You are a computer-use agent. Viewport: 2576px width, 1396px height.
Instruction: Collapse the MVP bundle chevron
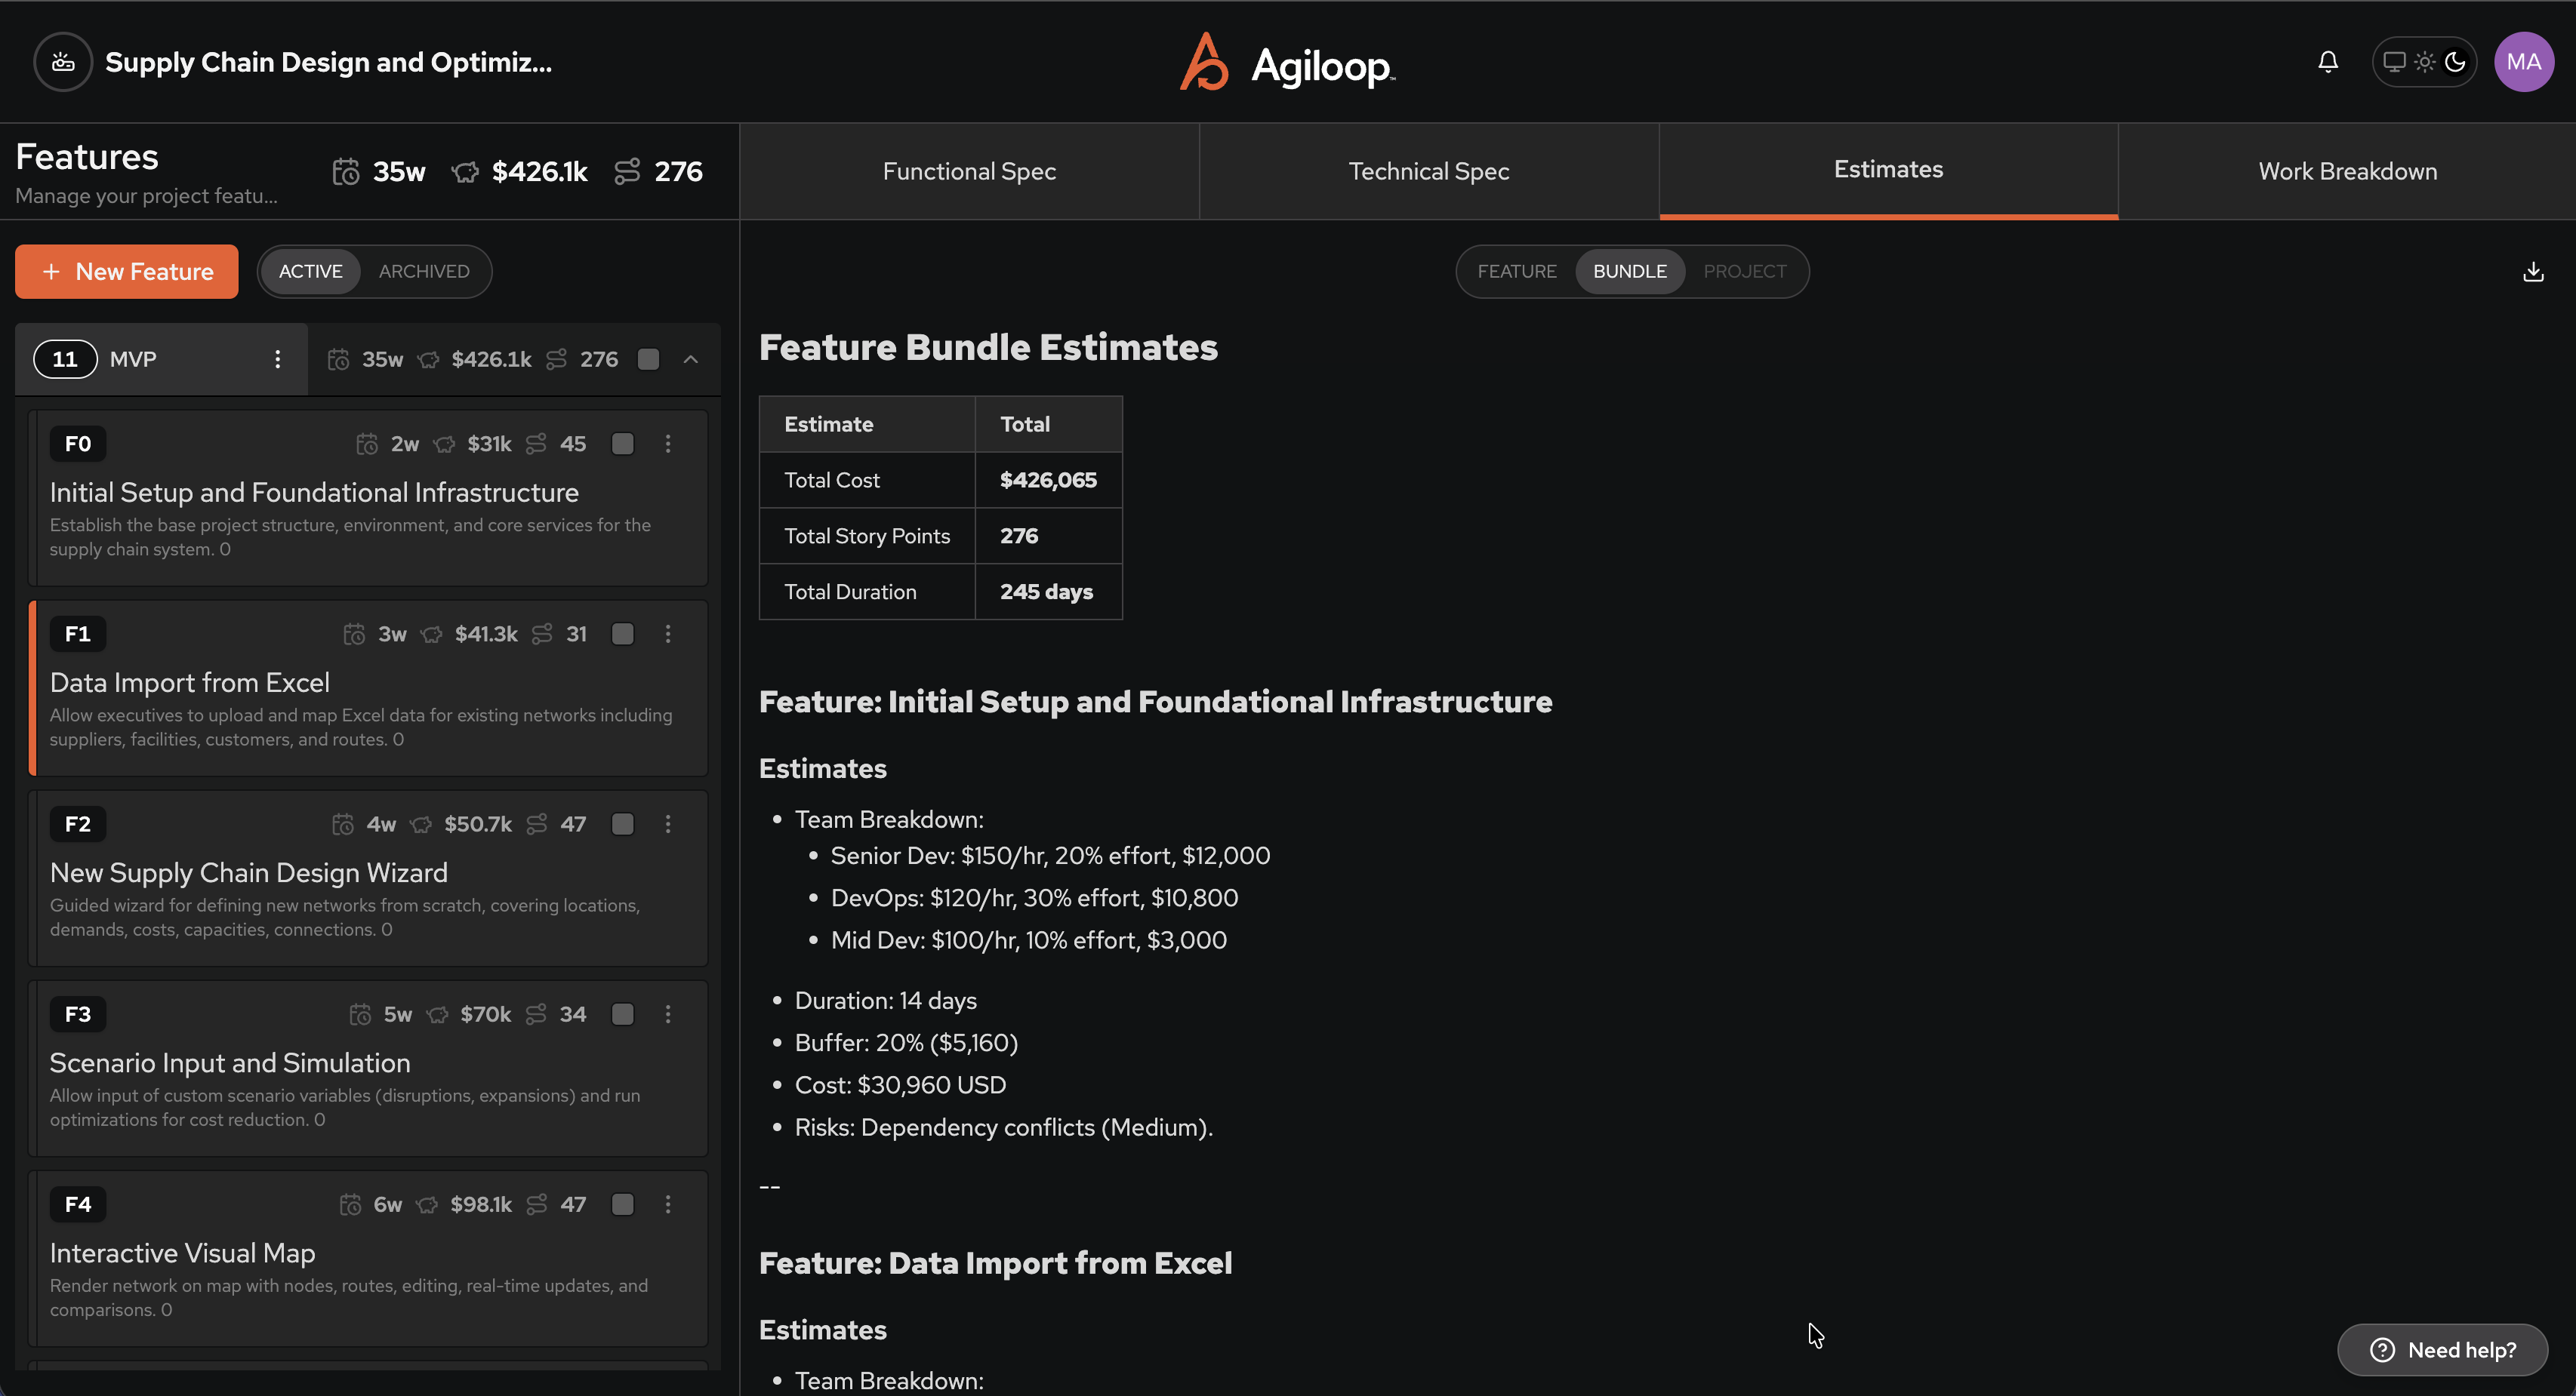(x=691, y=360)
